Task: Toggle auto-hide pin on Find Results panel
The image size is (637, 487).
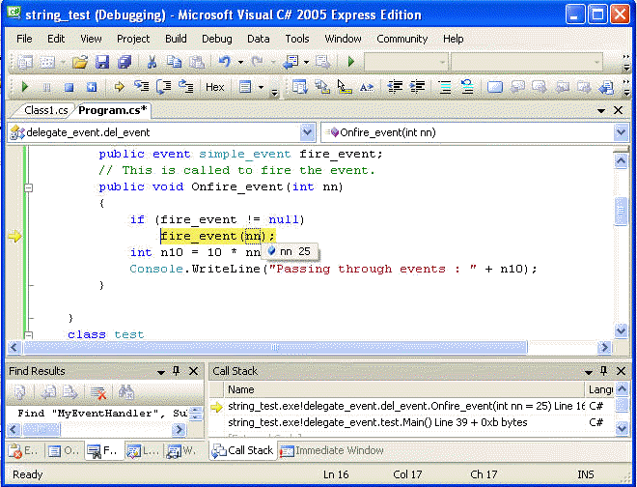Action: 176,371
